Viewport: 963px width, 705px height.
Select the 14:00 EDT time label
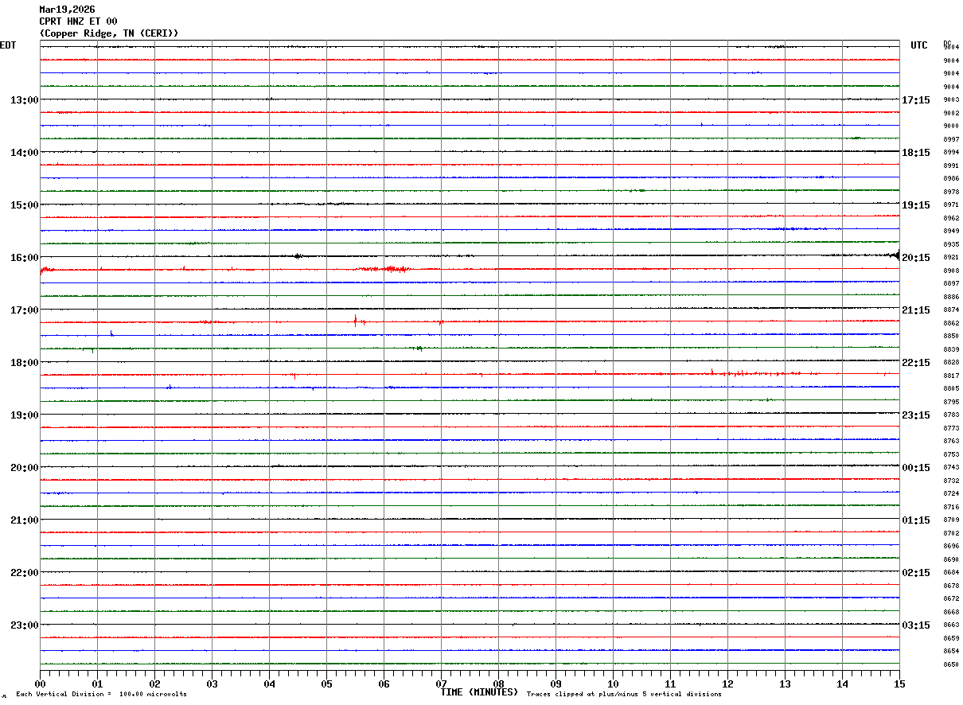pyautogui.click(x=25, y=153)
